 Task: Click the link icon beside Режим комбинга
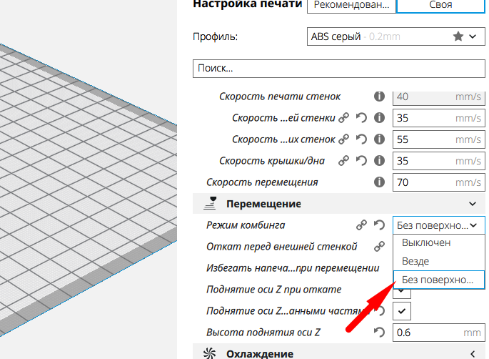(362, 225)
